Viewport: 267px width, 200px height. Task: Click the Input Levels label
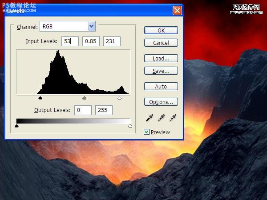coord(41,41)
